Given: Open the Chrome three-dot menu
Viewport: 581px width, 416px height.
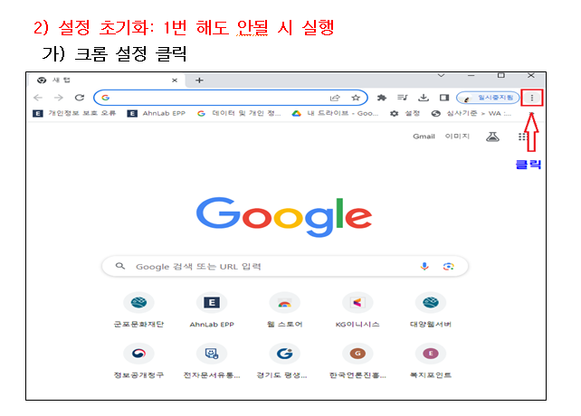Looking at the screenshot, I should pyautogui.click(x=532, y=98).
